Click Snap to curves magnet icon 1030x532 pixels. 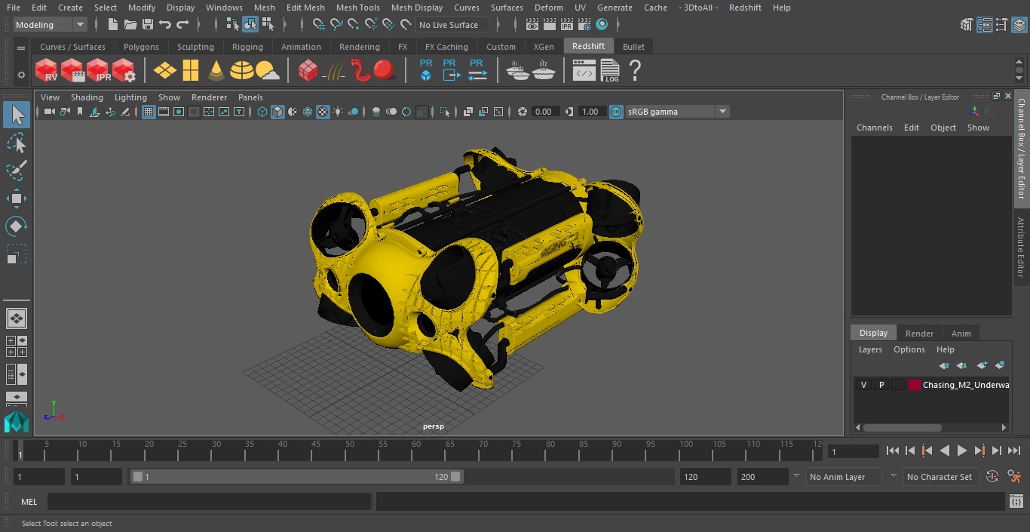pyautogui.click(x=336, y=25)
